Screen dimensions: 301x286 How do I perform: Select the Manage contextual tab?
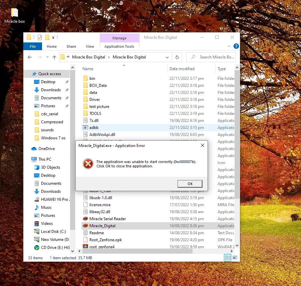[119, 38]
